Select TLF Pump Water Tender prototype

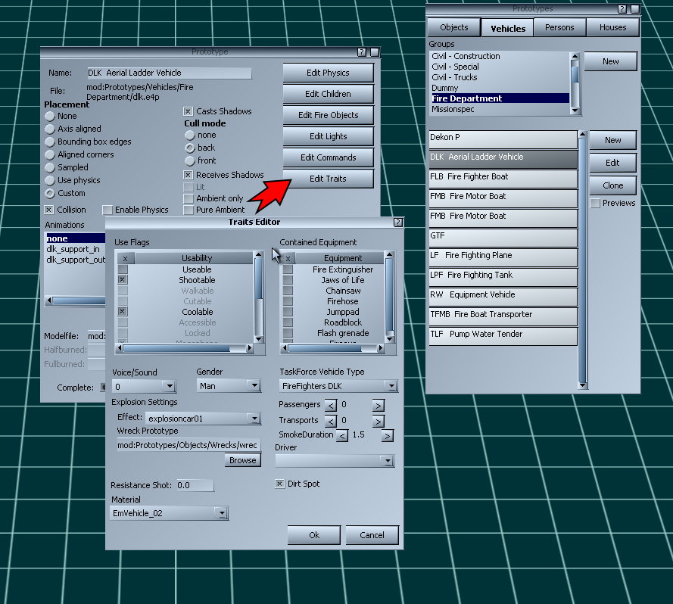point(503,335)
